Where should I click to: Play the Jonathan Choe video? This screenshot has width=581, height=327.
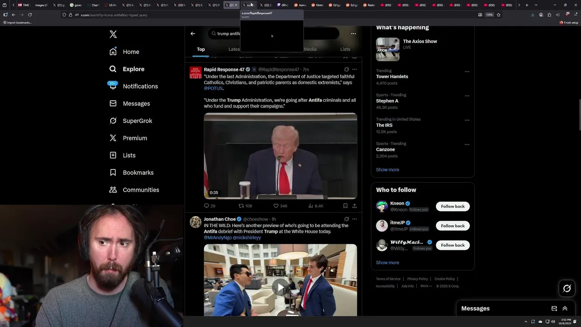(281, 287)
